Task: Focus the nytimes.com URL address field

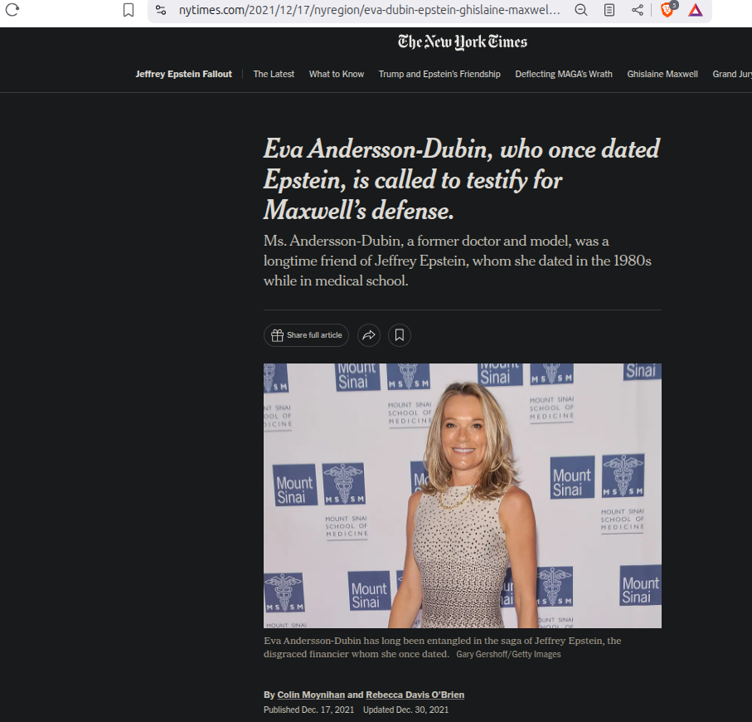Action: coord(369,10)
